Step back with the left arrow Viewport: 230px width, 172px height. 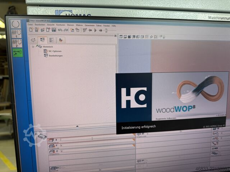pos(90,30)
